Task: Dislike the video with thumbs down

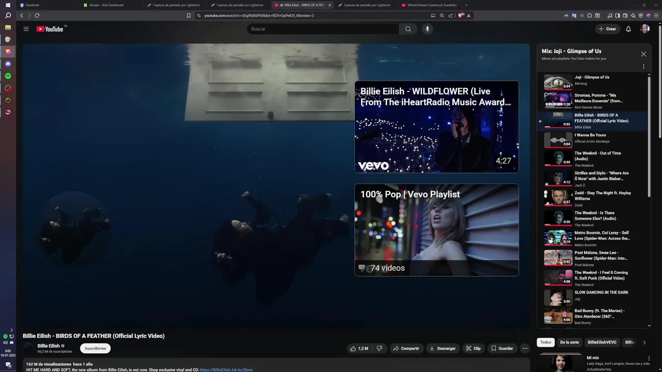Action: [x=379, y=348]
